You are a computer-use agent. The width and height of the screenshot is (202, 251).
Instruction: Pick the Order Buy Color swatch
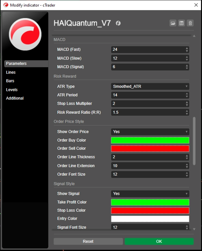150,140
